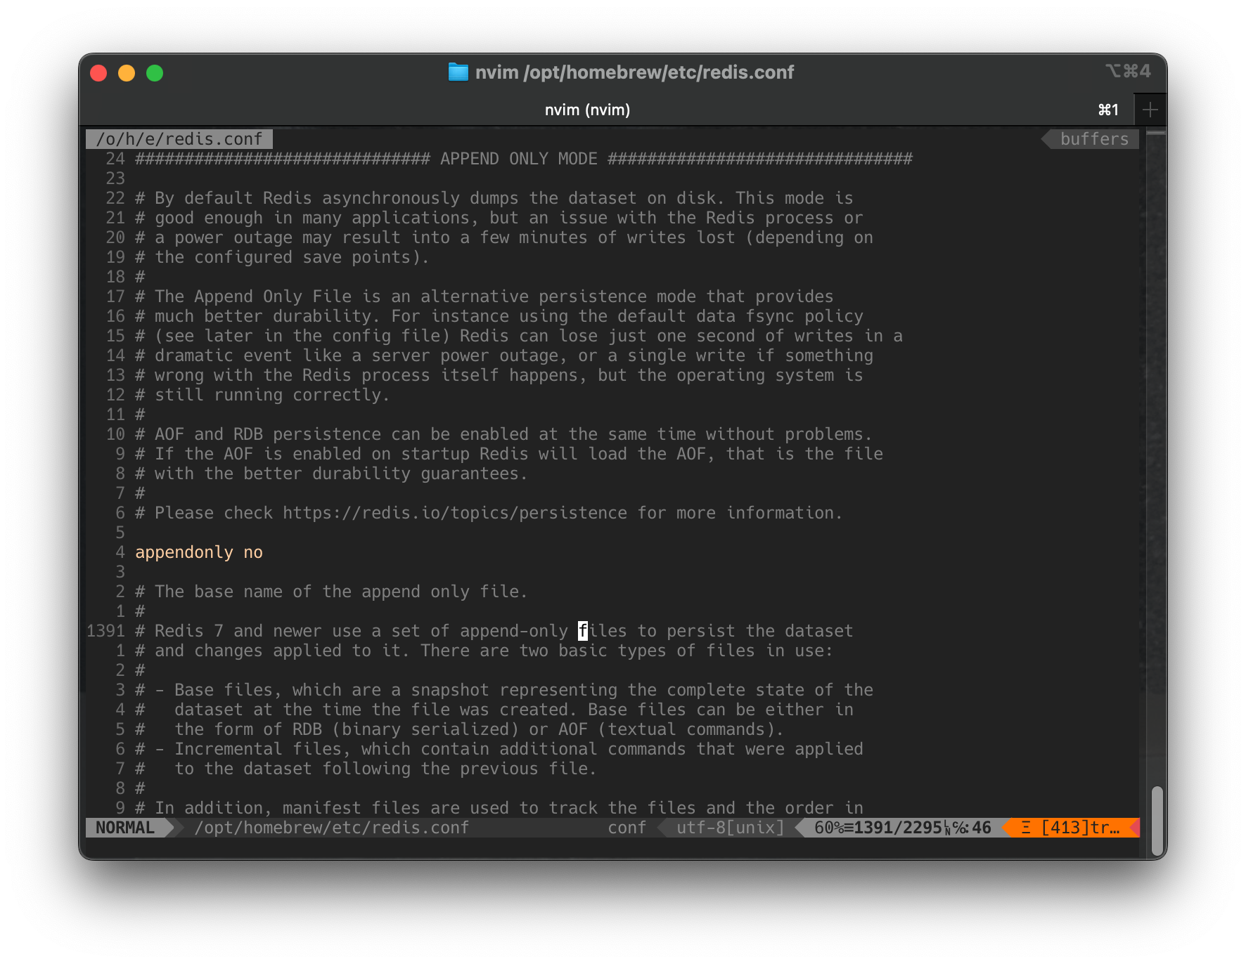This screenshot has width=1246, height=964.
Task: Click the '# The base name of the append only file.' line
Action: [x=331, y=592]
